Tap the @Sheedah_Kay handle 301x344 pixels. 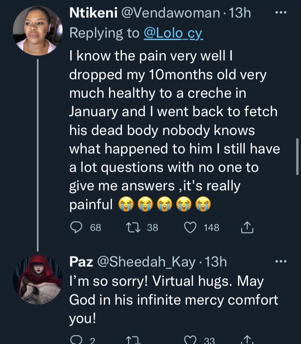click(147, 262)
